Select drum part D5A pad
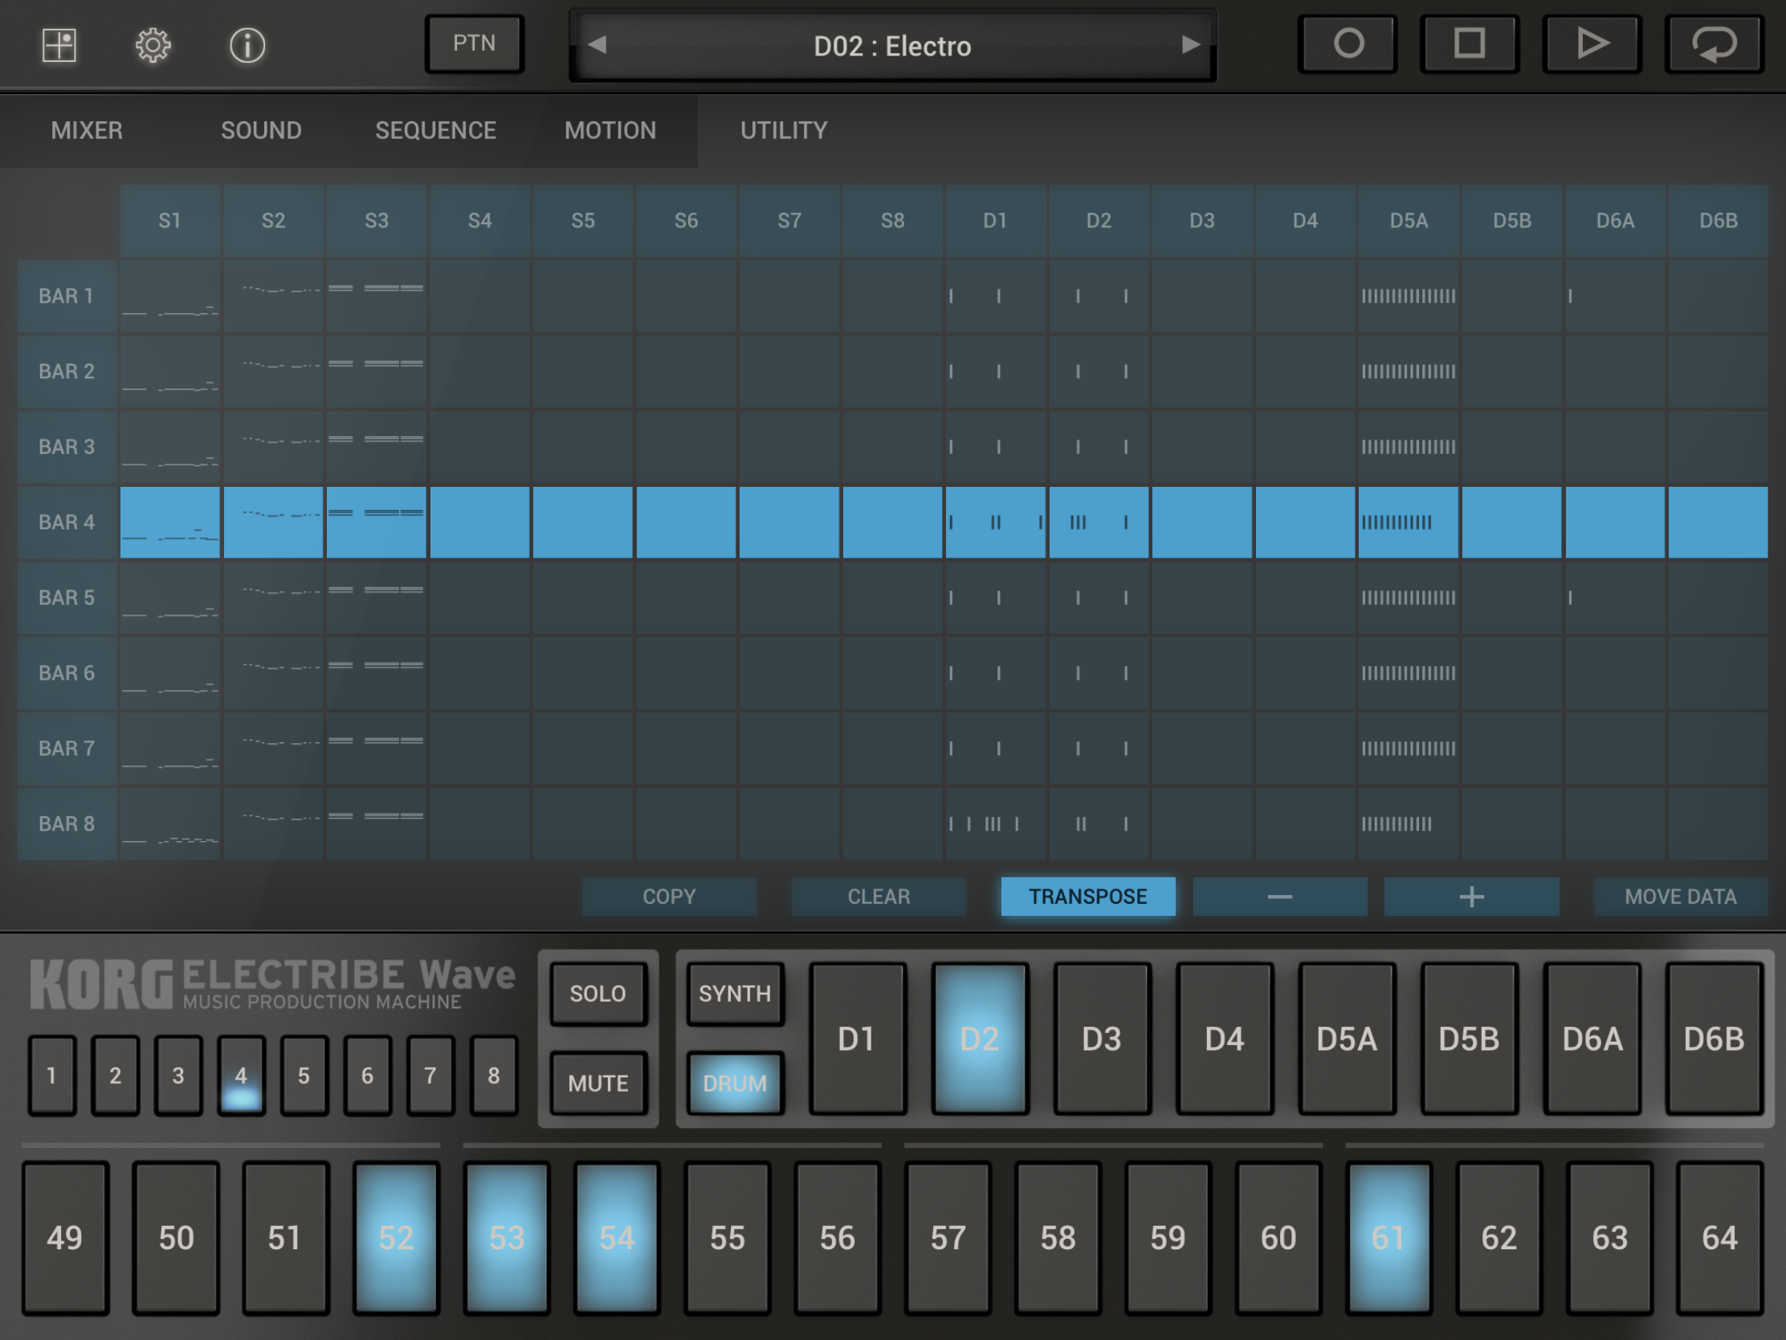1786x1340 pixels. coord(1347,1039)
